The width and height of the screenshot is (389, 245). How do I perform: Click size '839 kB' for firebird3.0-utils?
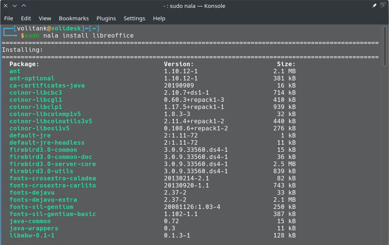(x=285, y=171)
